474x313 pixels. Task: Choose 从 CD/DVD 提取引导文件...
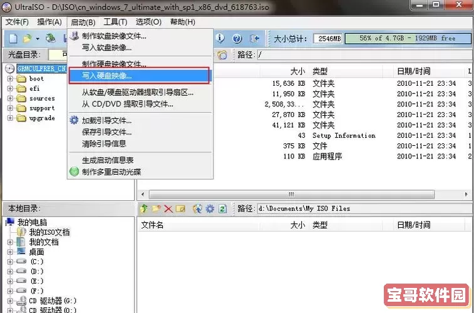tap(140, 105)
